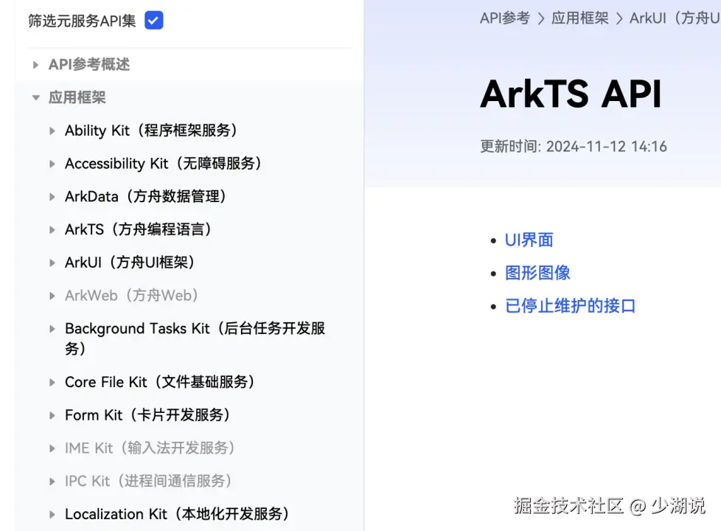
Task: Open the 图形图像 link
Action: tap(537, 274)
